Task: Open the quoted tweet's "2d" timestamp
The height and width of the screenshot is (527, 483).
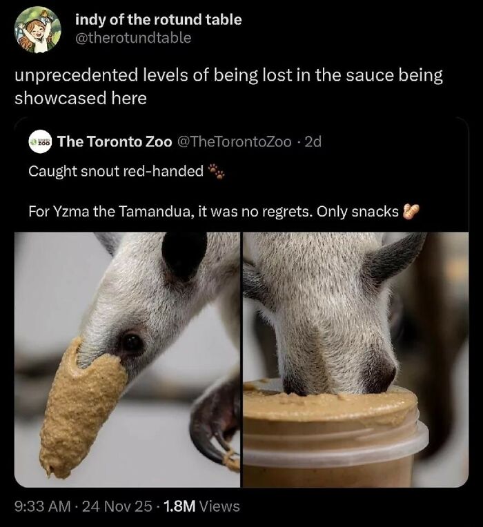Action: point(313,142)
